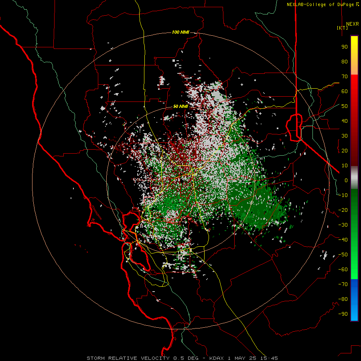Click the "0.5 DEG" elevation text in caption
This screenshot has width=361, height=361.
(186, 358)
